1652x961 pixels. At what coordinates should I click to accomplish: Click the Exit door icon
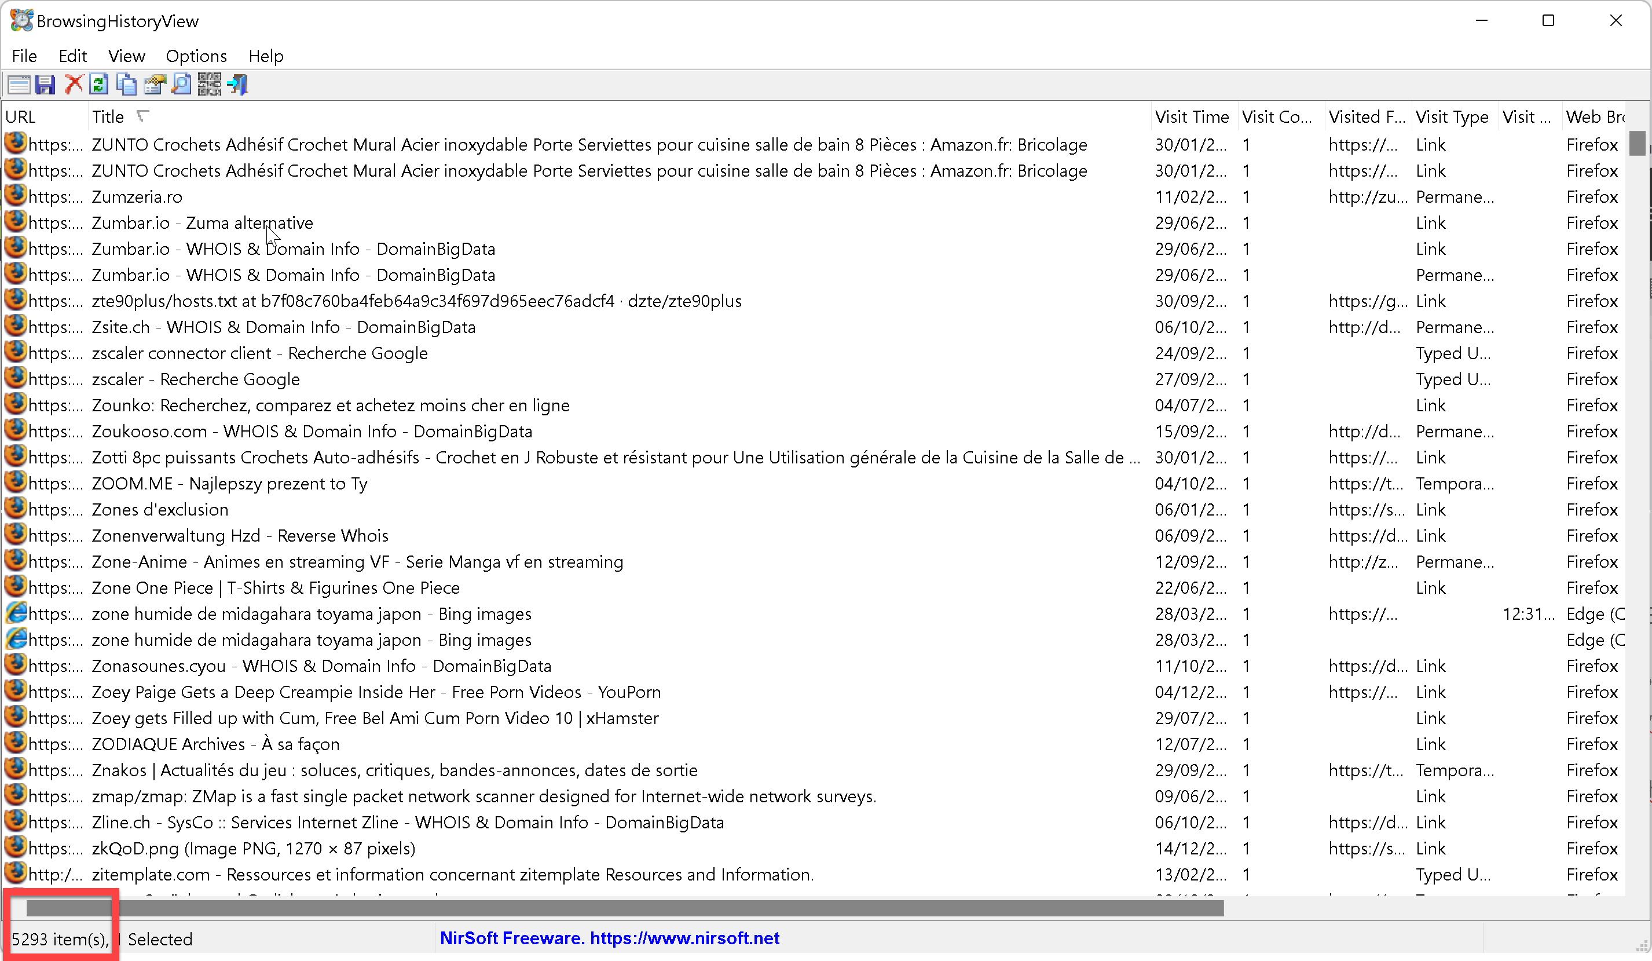click(237, 85)
